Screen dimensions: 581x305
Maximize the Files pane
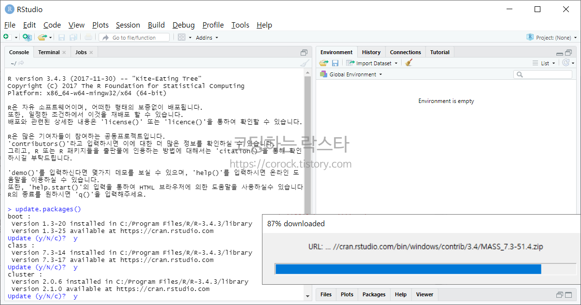pyautogui.click(x=568, y=294)
